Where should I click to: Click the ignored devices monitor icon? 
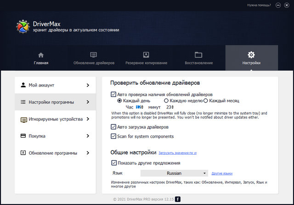(23, 119)
